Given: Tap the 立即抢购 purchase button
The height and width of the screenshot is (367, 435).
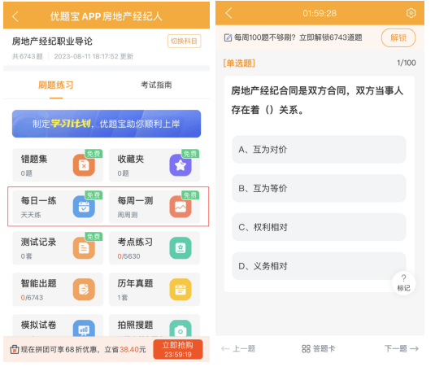Looking at the screenshot, I should [x=178, y=349].
